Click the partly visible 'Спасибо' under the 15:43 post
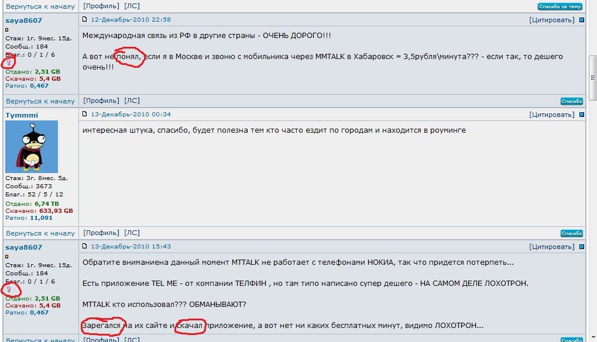This screenshot has height=342, width=597. [x=571, y=340]
